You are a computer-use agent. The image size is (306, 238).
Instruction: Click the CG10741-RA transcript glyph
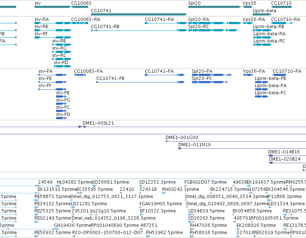point(166,23)
